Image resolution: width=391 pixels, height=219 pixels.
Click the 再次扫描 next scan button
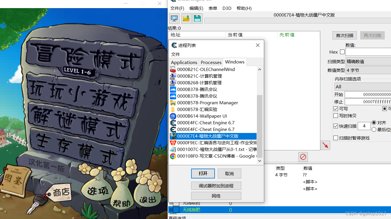pyautogui.click(x=372, y=35)
